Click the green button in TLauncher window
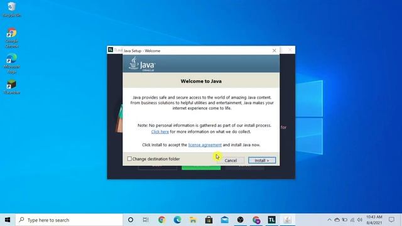The image size is (402, 226). (201, 168)
